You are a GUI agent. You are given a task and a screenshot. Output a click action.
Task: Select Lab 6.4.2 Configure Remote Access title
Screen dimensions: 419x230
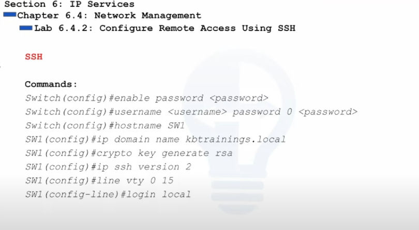coord(164,28)
